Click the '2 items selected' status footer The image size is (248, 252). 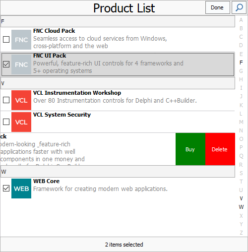pyautogui.click(x=124, y=245)
